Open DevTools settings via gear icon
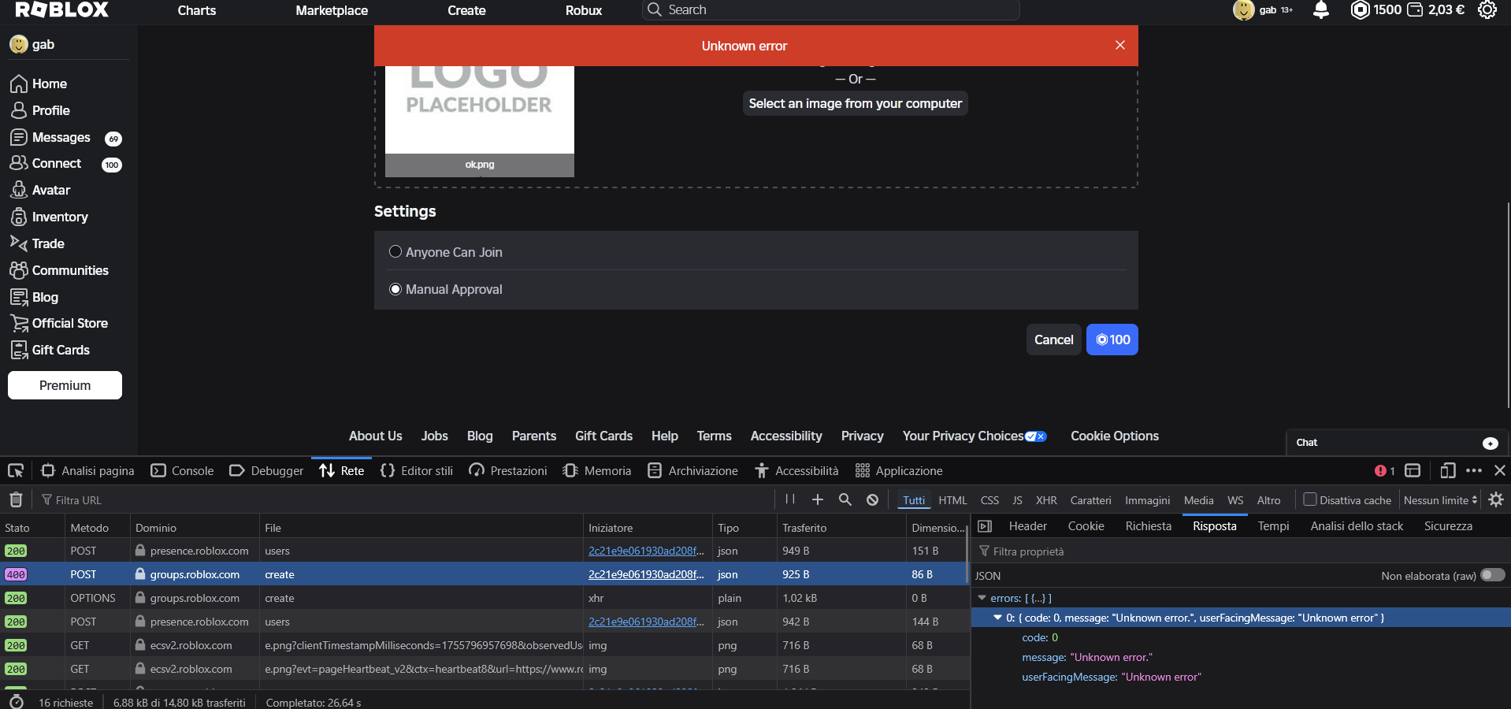1511x709 pixels. 1495,499
